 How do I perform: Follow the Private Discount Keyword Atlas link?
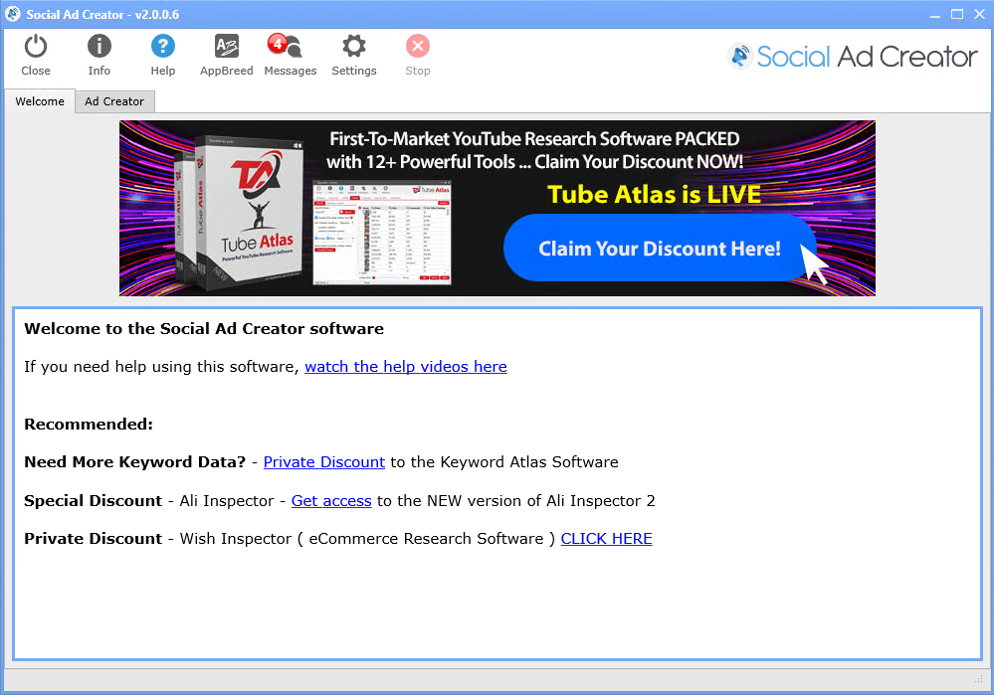pos(323,462)
